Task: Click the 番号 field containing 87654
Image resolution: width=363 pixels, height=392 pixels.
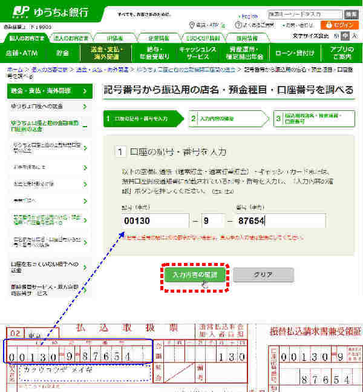Action: point(280,221)
